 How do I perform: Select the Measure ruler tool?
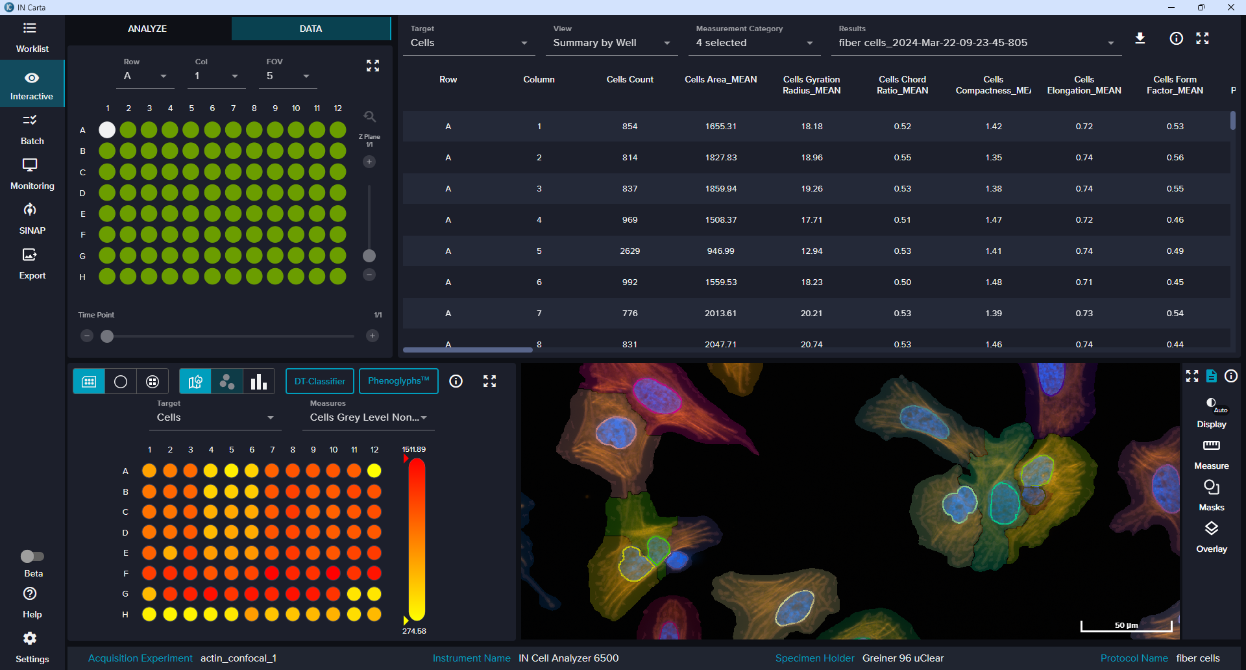(x=1211, y=454)
